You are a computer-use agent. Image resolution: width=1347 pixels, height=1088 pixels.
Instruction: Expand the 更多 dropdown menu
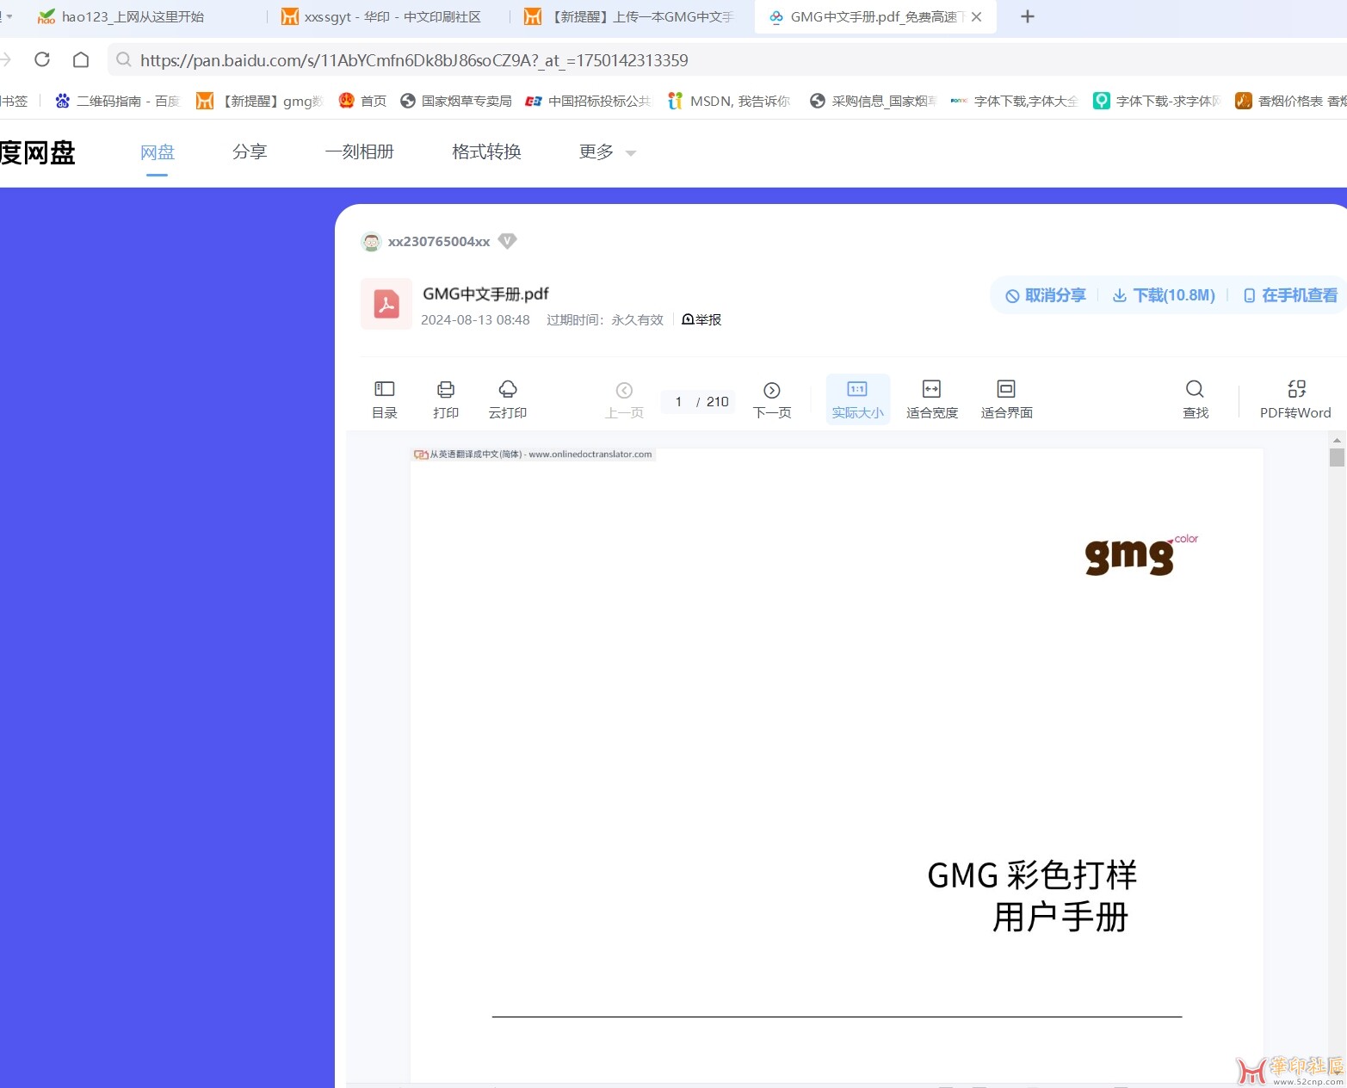[x=607, y=152]
